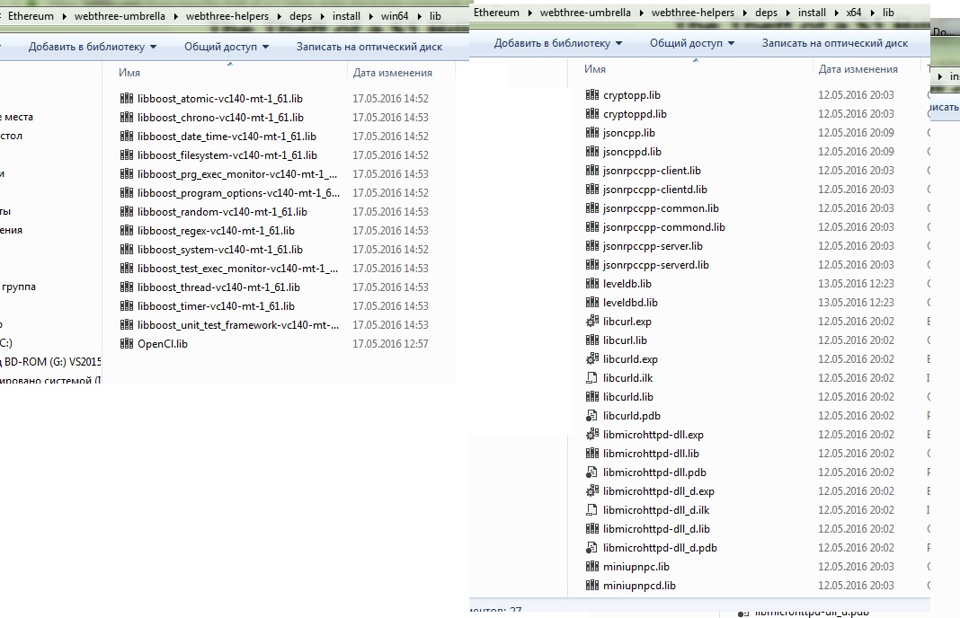Click the libboost_filesystem lib file icon
This screenshot has width=960, height=618.
127,154
